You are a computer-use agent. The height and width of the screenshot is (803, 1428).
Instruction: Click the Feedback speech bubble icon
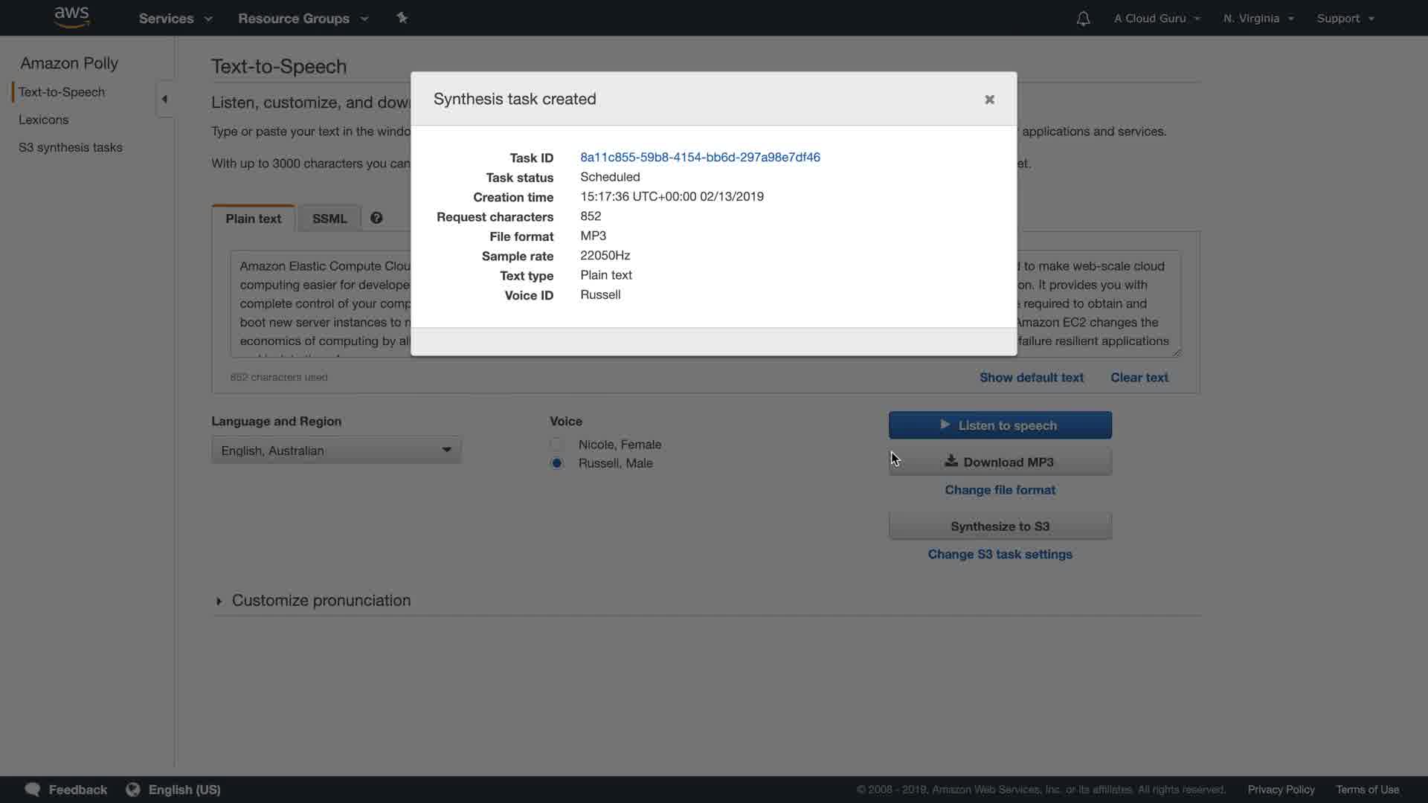point(32,789)
